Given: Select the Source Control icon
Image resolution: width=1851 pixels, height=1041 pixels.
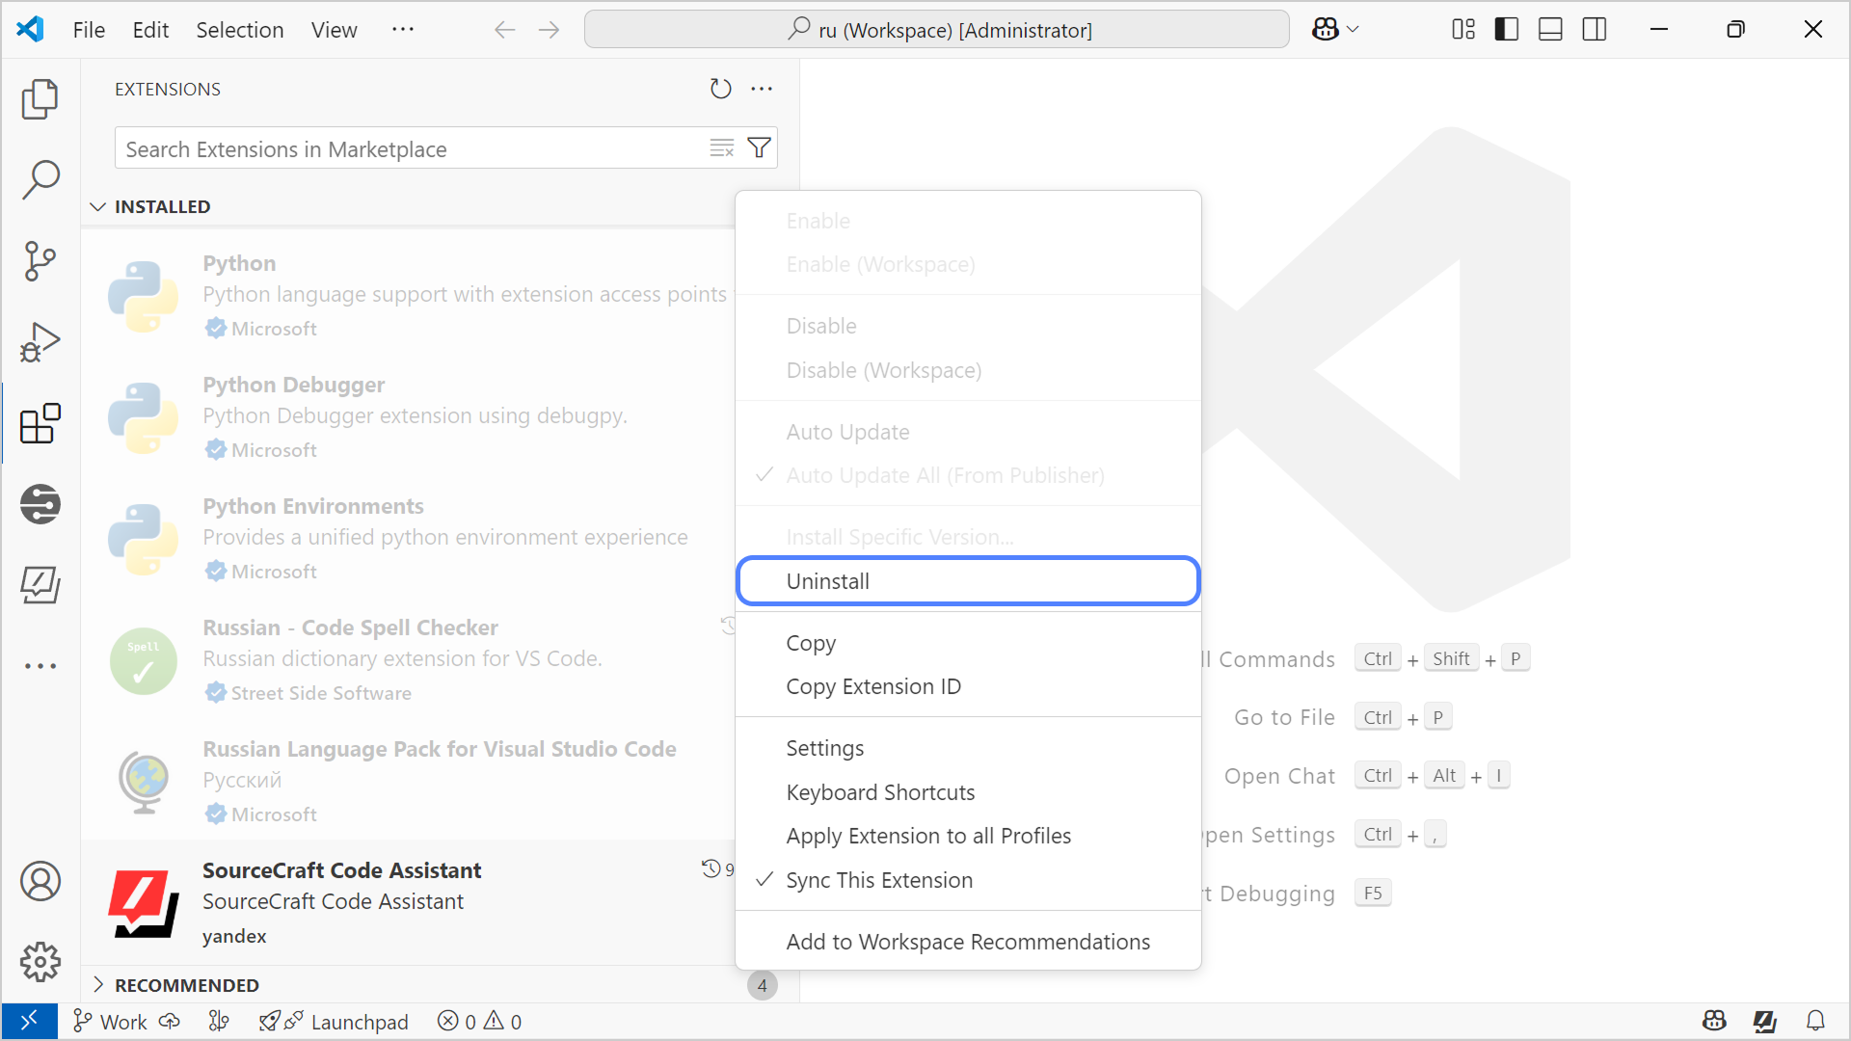Looking at the screenshot, I should click(x=40, y=260).
